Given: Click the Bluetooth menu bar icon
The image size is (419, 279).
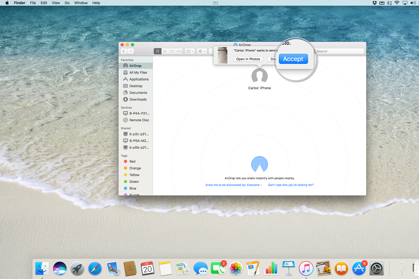Looking at the screenshot, I should pyautogui.click(x=389, y=3).
